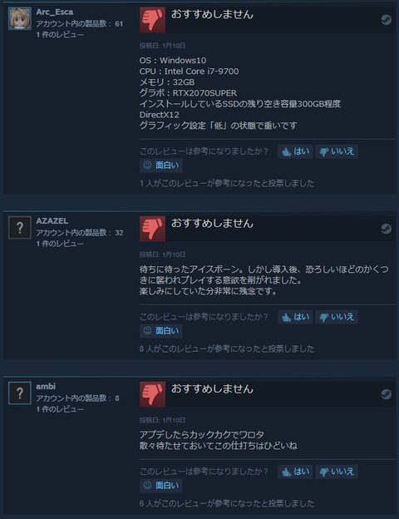Image resolution: width=399 pixels, height=519 pixels.
Task: Open the Arc_Esca username profile link
Action: pos(55,12)
